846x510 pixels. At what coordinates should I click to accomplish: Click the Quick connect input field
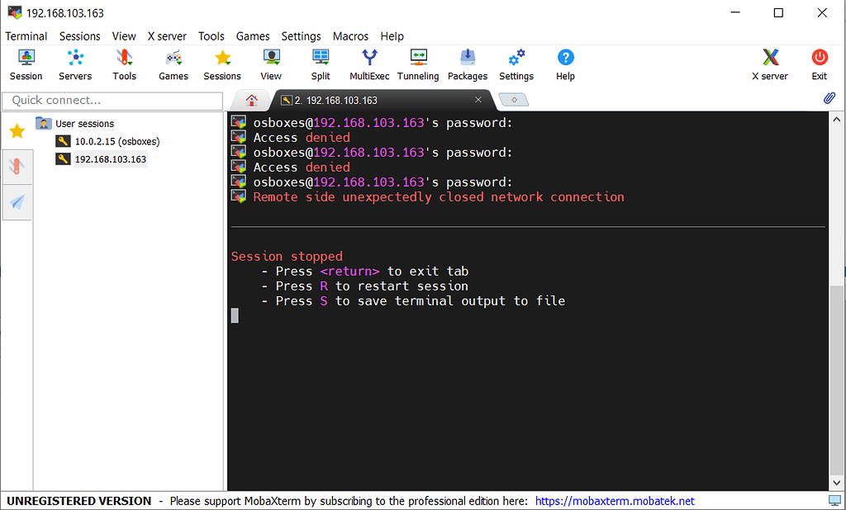(x=112, y=101)
